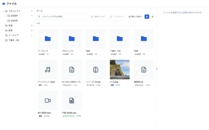
Task: Switch to grid view
Action: coord(147,17)
